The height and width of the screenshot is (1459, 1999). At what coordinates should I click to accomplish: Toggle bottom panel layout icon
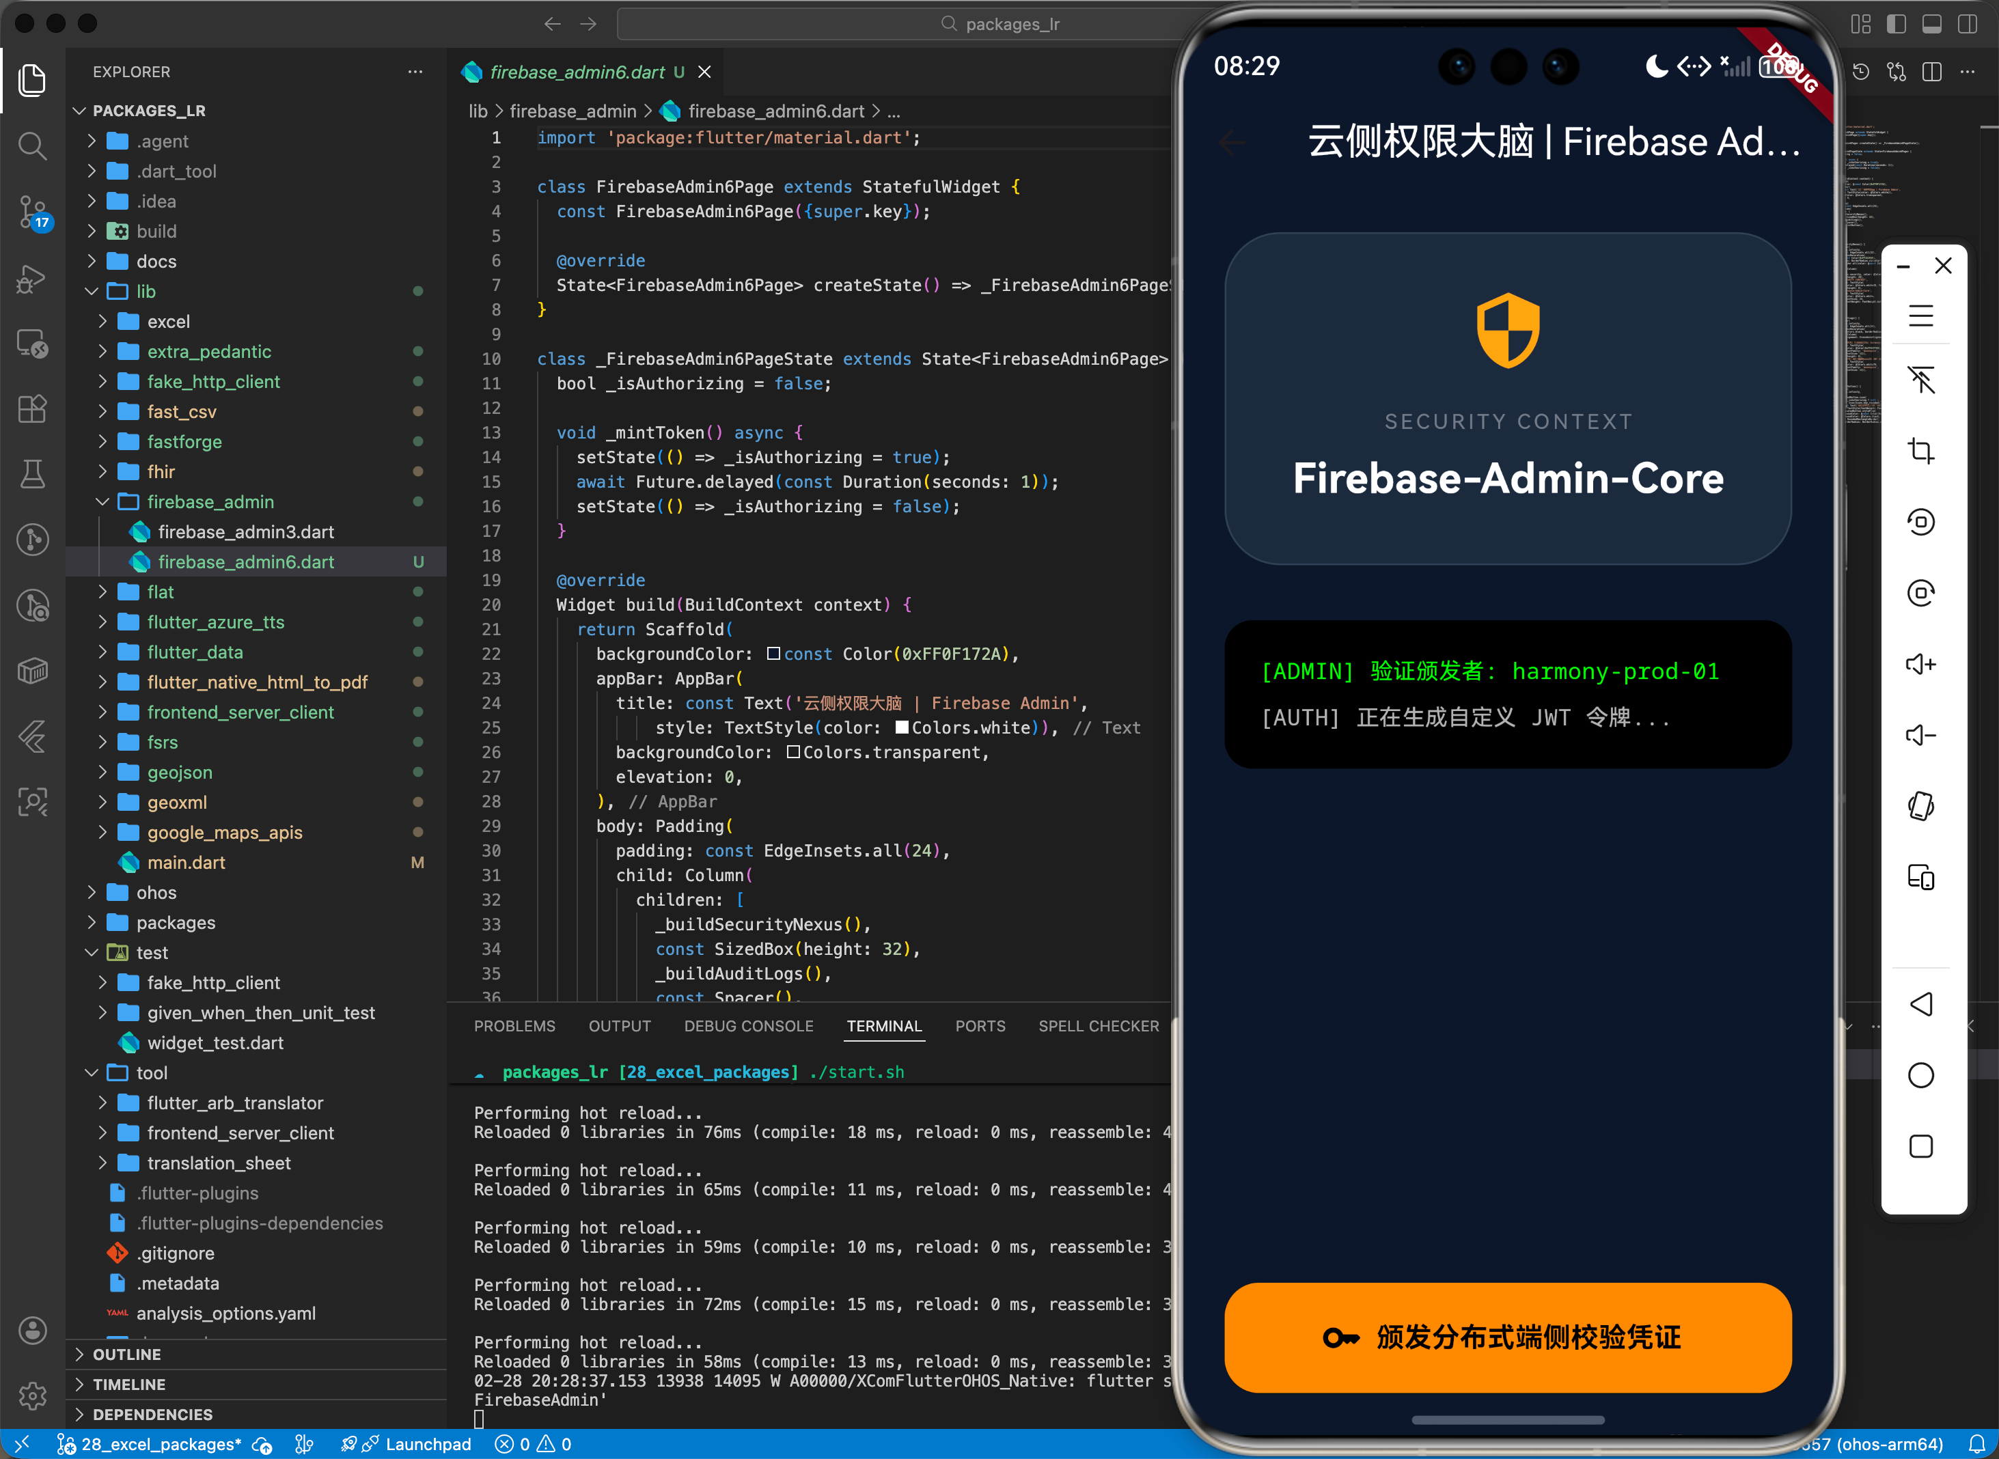pyautogui.click(x=1932, y=24)
